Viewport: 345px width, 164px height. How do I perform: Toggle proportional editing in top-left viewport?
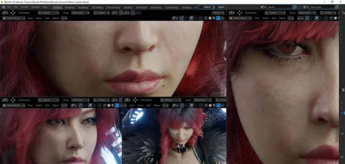pos(133,13)
